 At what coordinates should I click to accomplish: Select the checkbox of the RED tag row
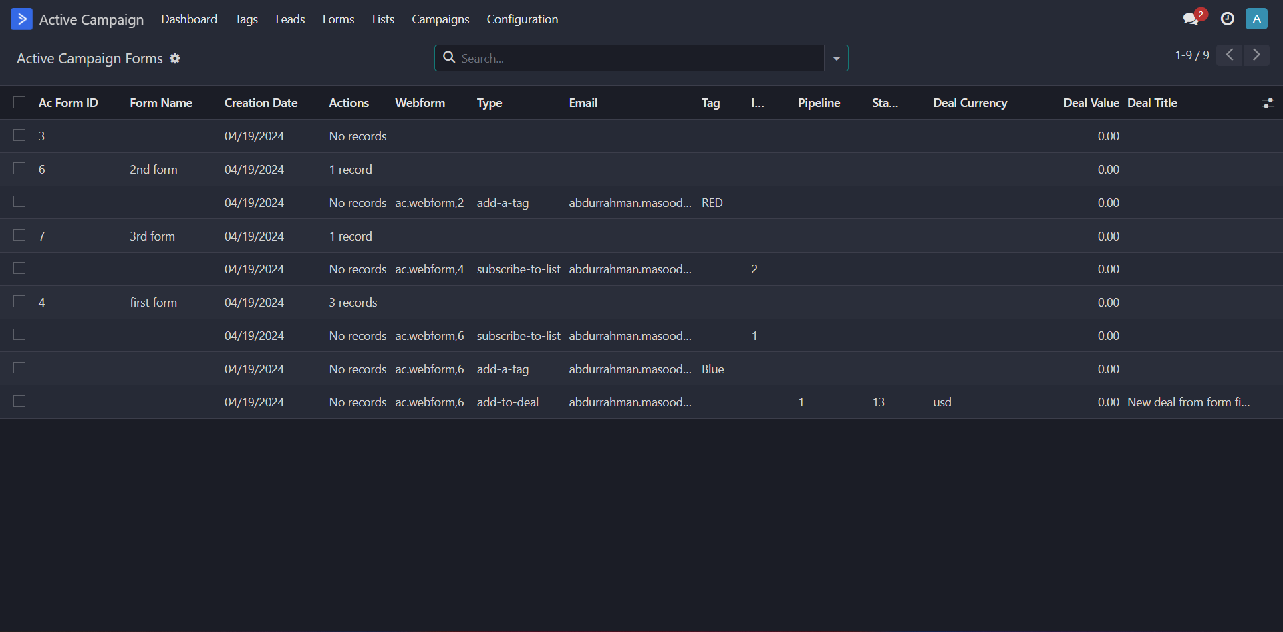click(19, 202)
